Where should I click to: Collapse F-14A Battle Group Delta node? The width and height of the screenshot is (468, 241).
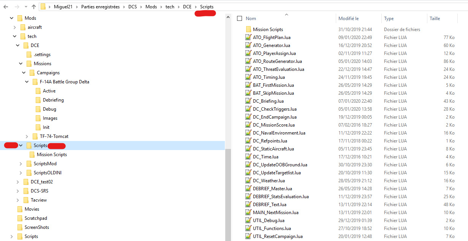(27, 82)
